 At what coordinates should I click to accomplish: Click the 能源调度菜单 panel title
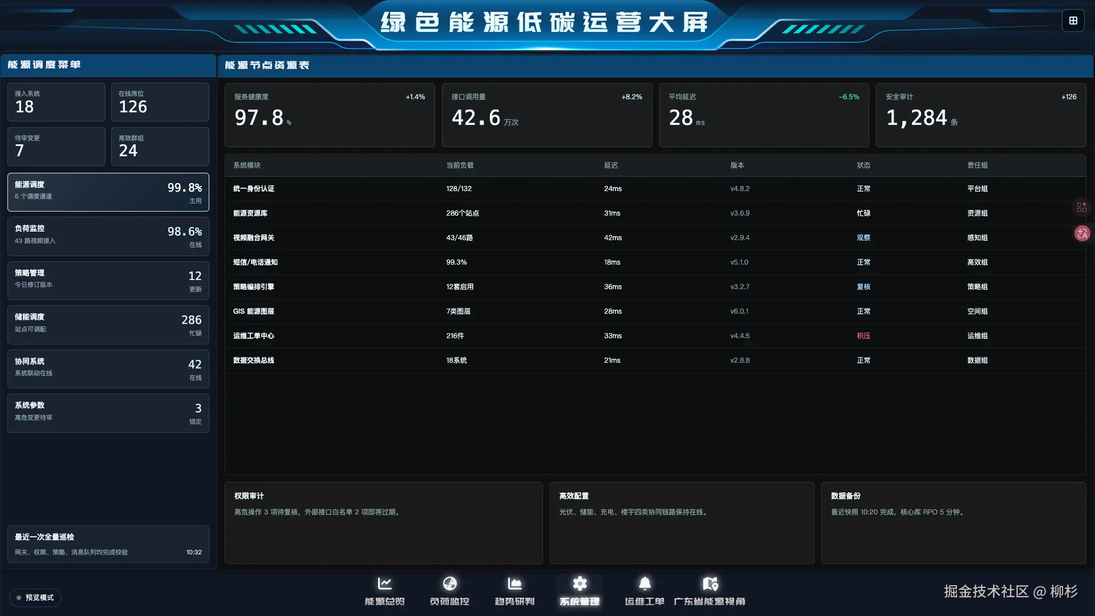[x=44, y=64]
